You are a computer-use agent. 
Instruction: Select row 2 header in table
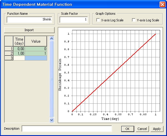coord(9,53)
